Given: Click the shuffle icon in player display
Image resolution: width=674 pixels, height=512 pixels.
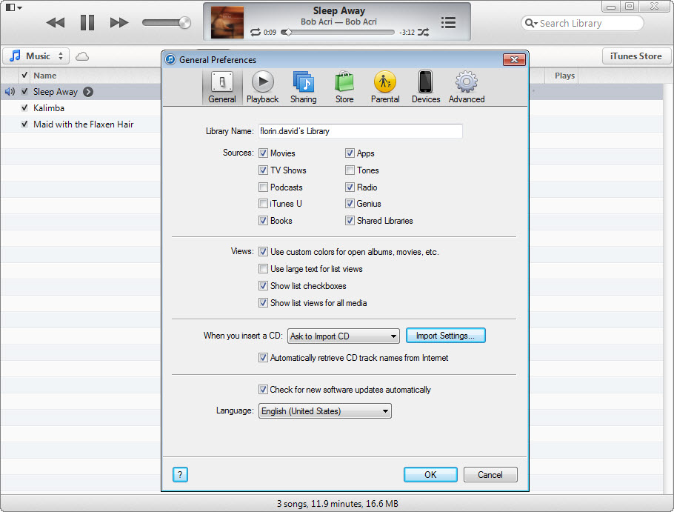Looking at the screenshot, I should click(x=423, y=33).
